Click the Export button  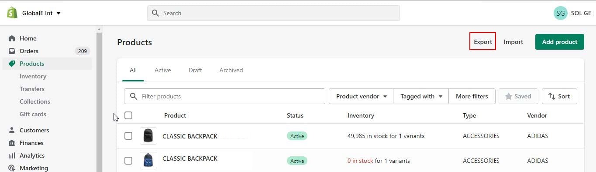[x=483, y=42]
